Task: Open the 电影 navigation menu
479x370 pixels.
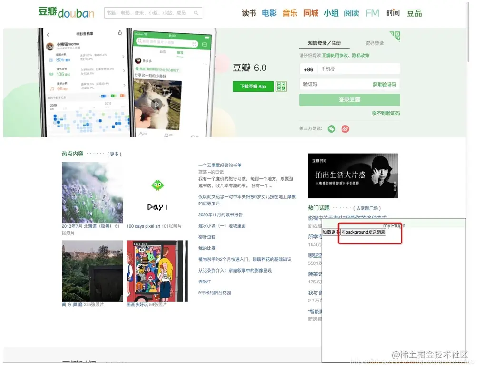Action: coord(269,13)
